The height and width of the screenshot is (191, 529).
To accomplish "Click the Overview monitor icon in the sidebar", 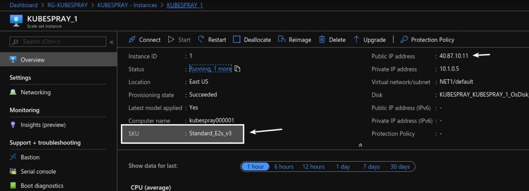I will click(x=13, y=60).
